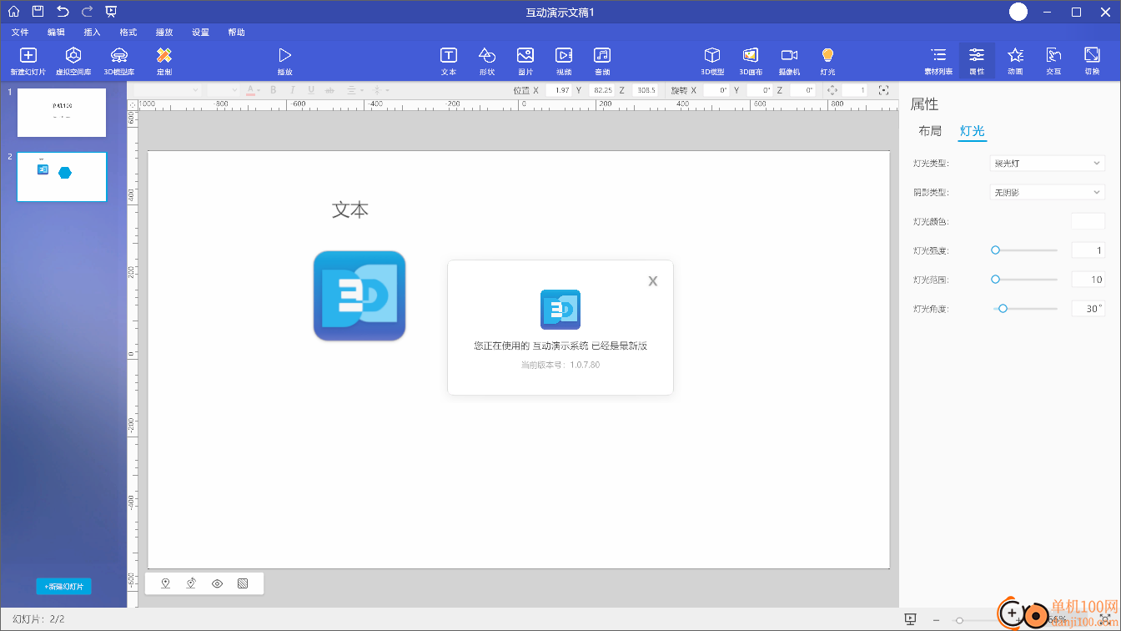The width and height of the screenshot is (1121, 631).
Task: Click the 灯光强度 slider handle
Action: [x=995, y=250]
